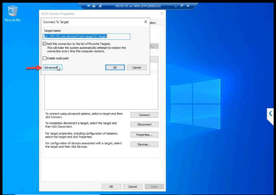The height and width of the screenshot is (195, 276).
Task: Expand the side panel blue arrow
Action: click(270, 114)
